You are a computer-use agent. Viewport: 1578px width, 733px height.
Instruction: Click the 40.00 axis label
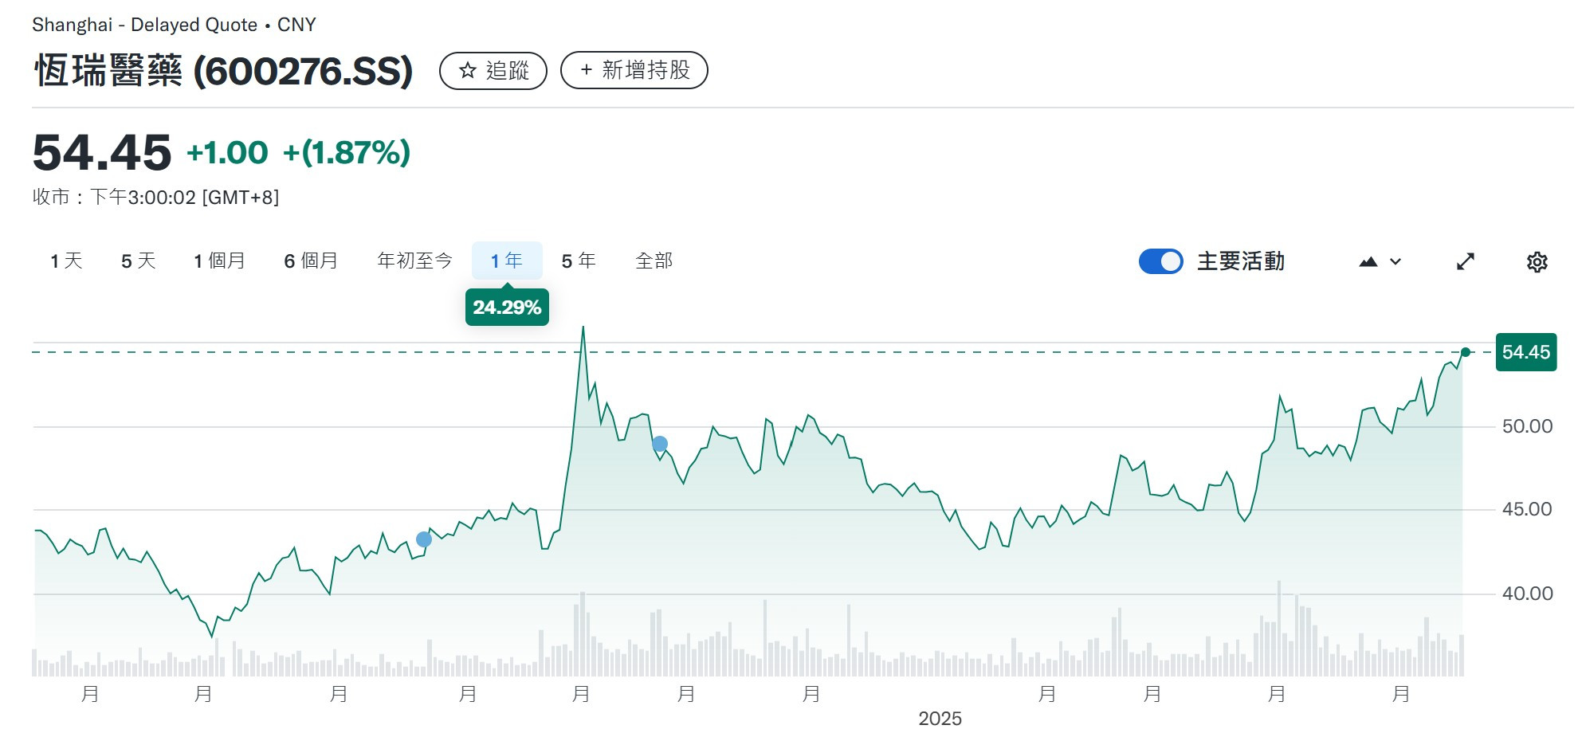[x=1527, y=594]
